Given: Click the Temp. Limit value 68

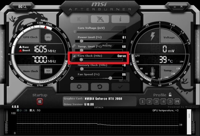Looking at the screenshot, I should (x=124, y=47).
